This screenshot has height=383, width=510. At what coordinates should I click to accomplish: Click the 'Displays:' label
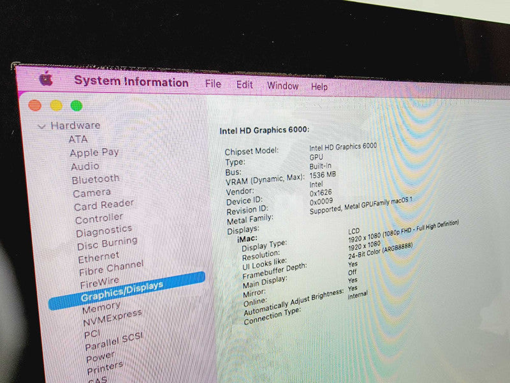243,230
